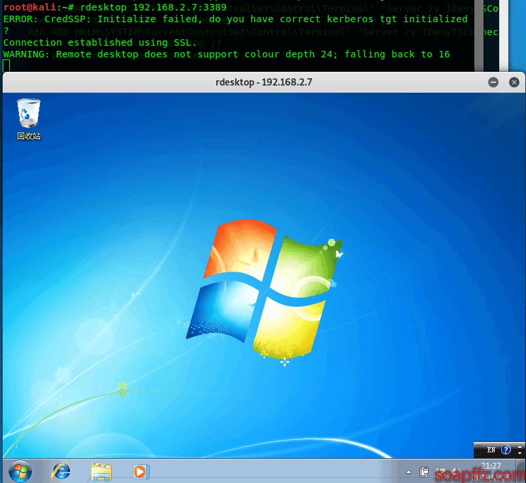Select the Recycle Bin (回收站) desktop icon
This screenshot has width=526, height=483.
coord(29,119)
